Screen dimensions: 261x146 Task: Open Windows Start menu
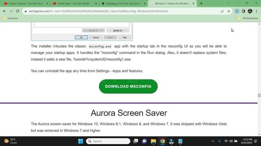[x=81, y=141]
